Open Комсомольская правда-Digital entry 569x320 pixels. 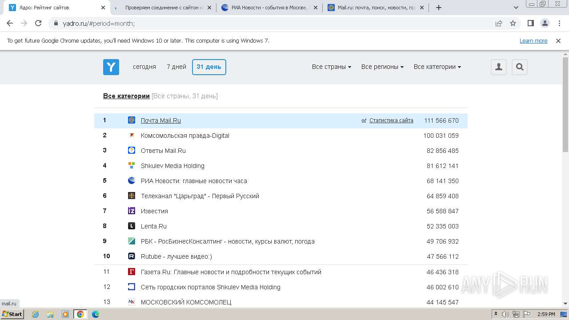point(185,136)
